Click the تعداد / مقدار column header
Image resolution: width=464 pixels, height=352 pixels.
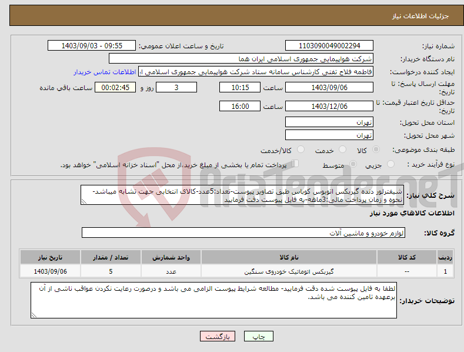[111, 257]
